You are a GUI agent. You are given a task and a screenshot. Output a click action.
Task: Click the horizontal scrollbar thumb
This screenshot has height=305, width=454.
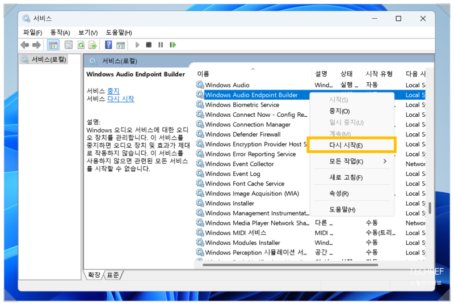[290, 265]
